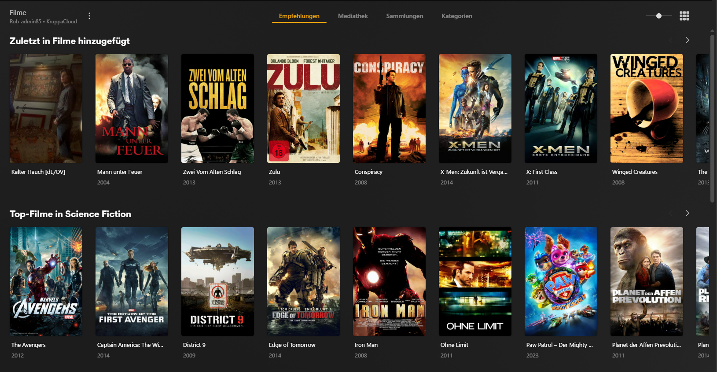Switch to the Empfehlungen tab
The image size is (717, 372).
[x=299, y=16]
